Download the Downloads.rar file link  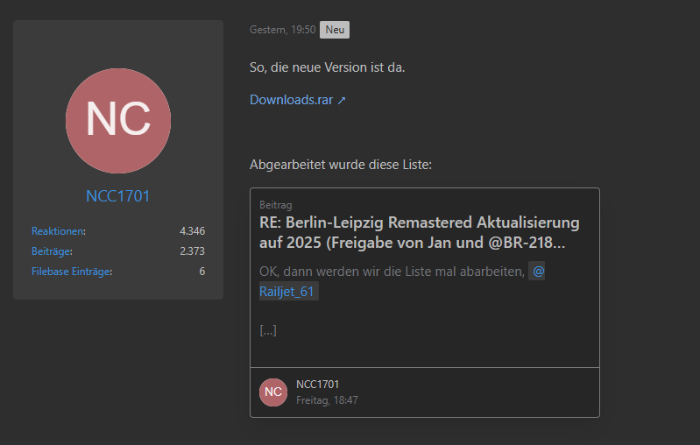click(291, 100)
